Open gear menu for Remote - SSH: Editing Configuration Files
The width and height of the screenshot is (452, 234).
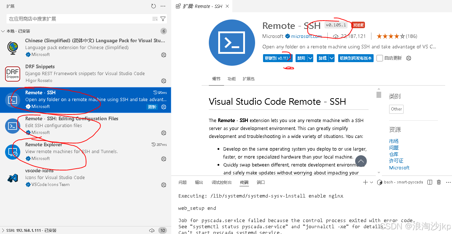pos(164,133)
